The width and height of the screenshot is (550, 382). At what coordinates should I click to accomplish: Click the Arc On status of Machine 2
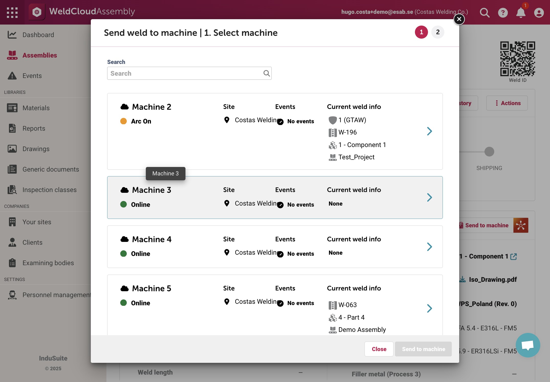point(141,121)
